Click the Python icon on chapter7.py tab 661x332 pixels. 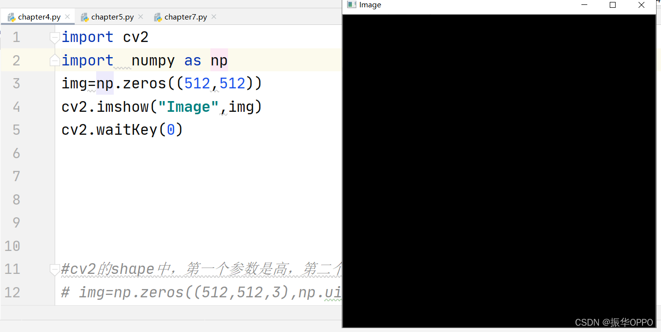(157, 16)
